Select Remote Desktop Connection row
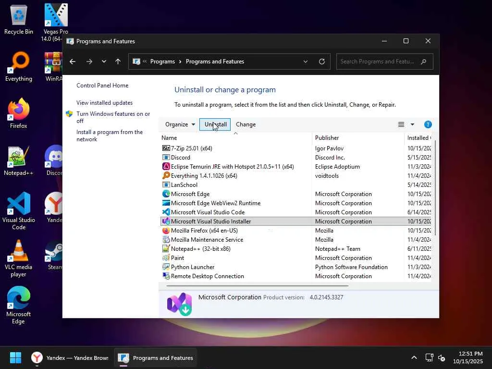Viewport: 492px width, 369px height. point(295,276)
